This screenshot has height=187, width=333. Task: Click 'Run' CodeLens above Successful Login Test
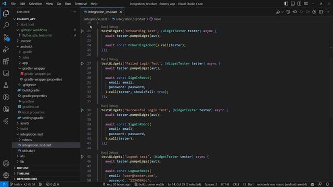pyautogui.click(x=104, y=106)
